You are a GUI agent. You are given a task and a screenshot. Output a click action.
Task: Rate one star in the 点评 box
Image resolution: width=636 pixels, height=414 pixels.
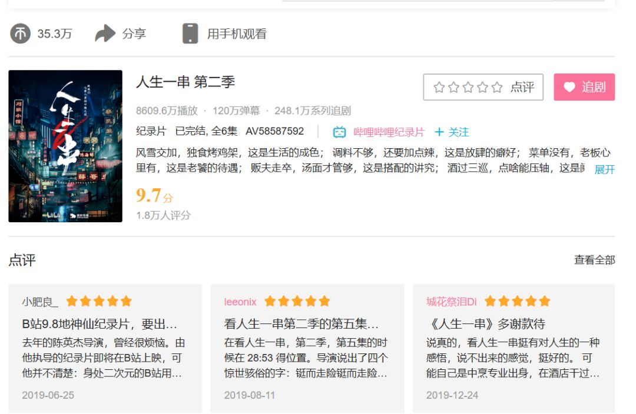439,88
